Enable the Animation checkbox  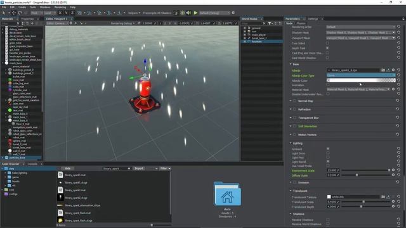328,85
